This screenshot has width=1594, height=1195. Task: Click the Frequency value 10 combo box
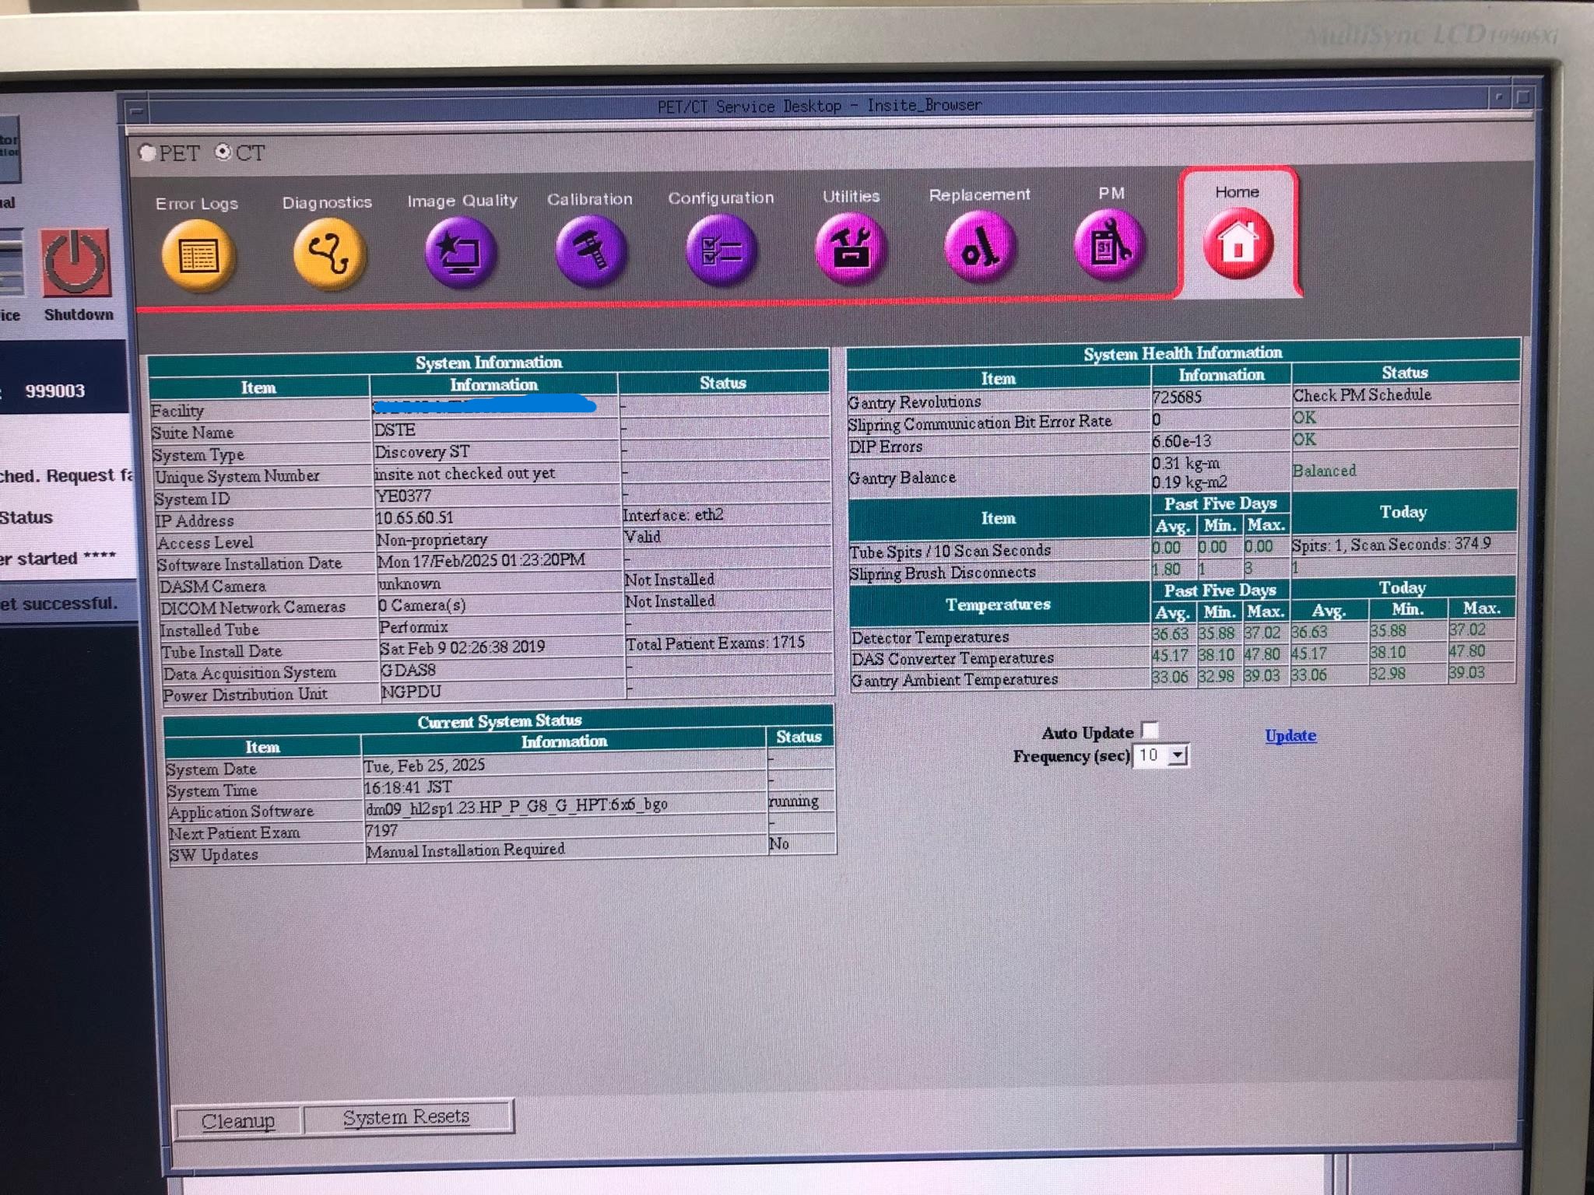[1150, 755]
